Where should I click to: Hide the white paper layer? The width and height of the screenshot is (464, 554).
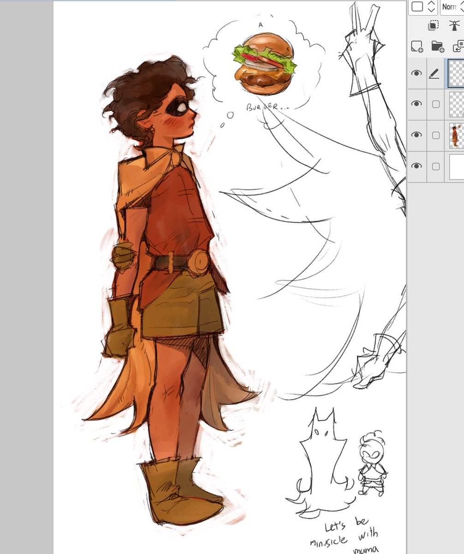click(417, 166)
